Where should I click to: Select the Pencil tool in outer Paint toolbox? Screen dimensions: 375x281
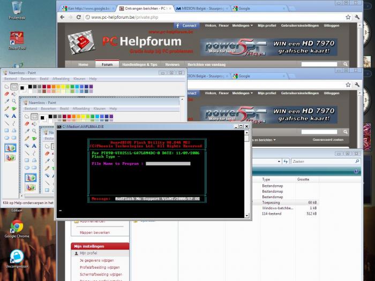click(6, 109)
